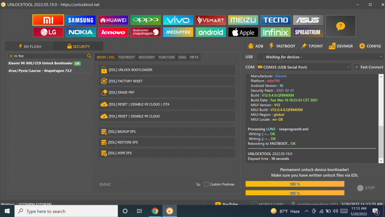This screenshot has height=217, width=385.
Task: Select the Tecno brand logo
Action: click(275, 20)
